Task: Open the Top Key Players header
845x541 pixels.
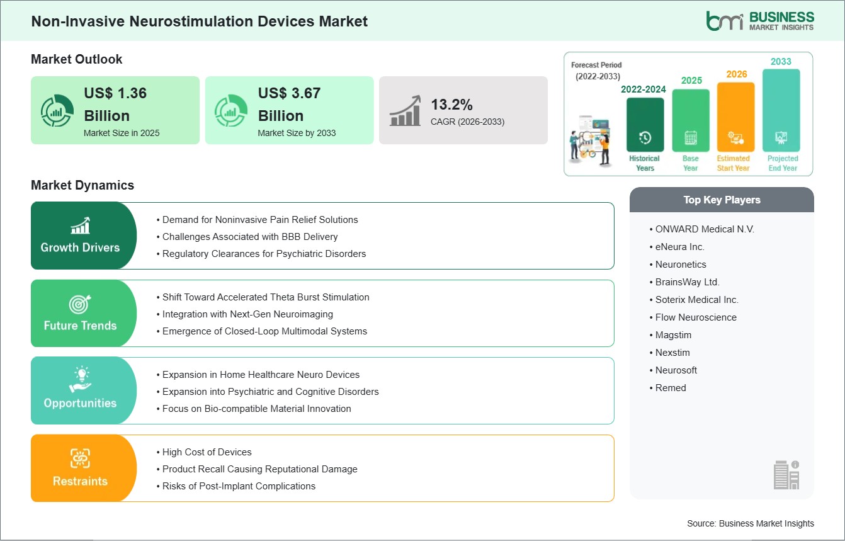Action: 722,200
